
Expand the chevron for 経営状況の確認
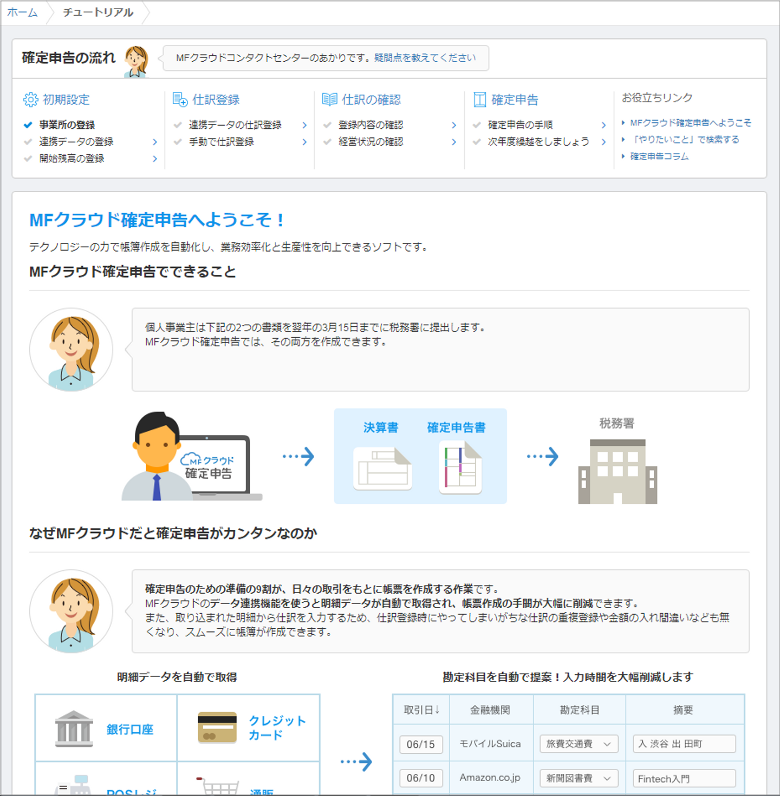click(454, 142)
